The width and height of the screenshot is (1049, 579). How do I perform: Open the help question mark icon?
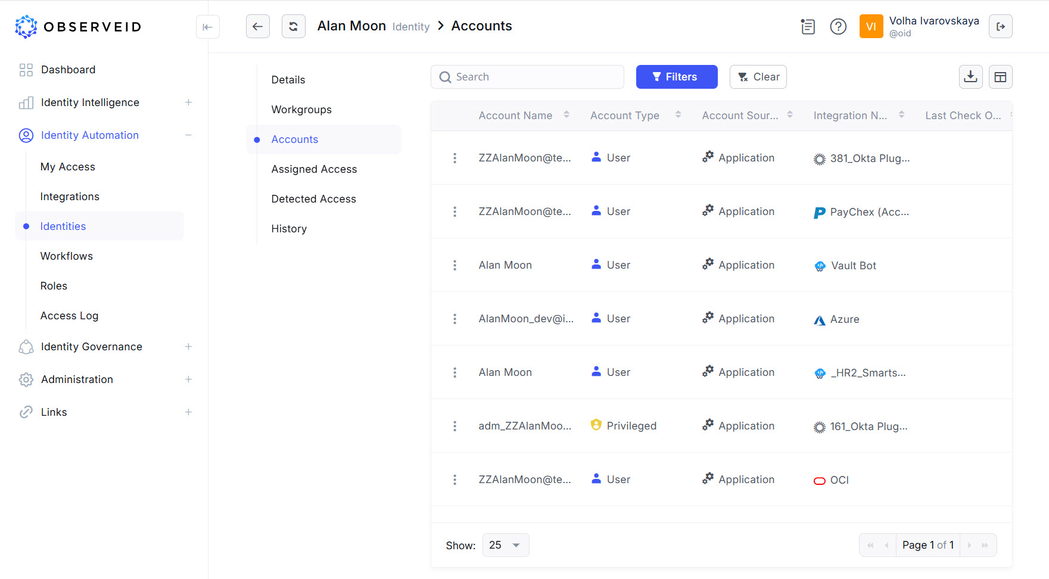pos(838,27)
